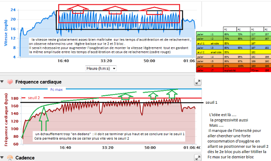Image resolution: width=271 pixels, height=161 pixels.
Task: Enlarge the Fréquence cardiaque chart with expand icon
Action: click(x=197, y=82)
